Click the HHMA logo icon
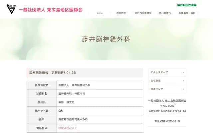Image resolution: width=213 pixels, height=133 pixels. tap(11, 9)
